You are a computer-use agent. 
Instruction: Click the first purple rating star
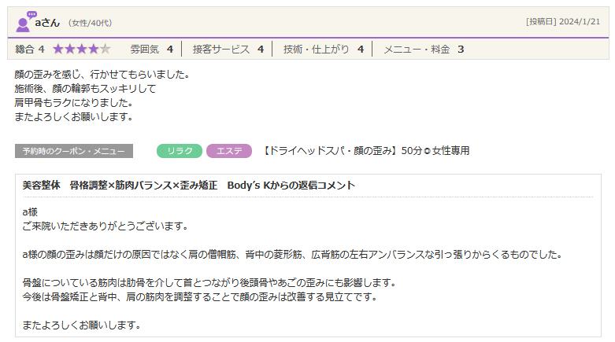point(58,49)
